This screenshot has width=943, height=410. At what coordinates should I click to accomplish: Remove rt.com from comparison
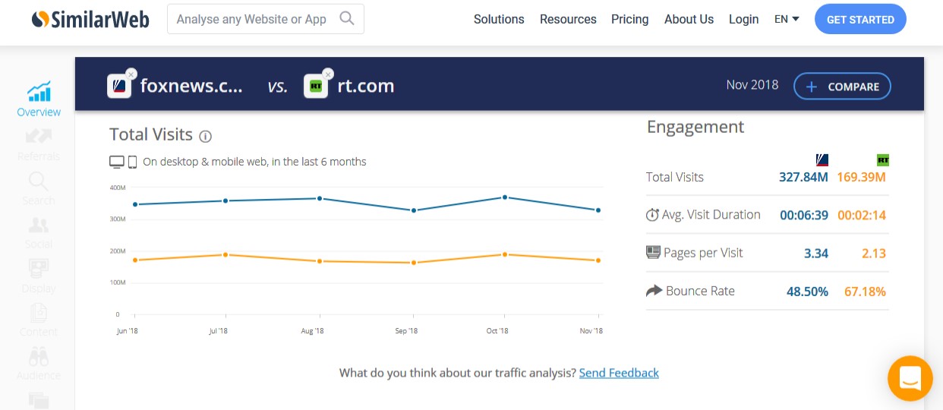[328, 74]
